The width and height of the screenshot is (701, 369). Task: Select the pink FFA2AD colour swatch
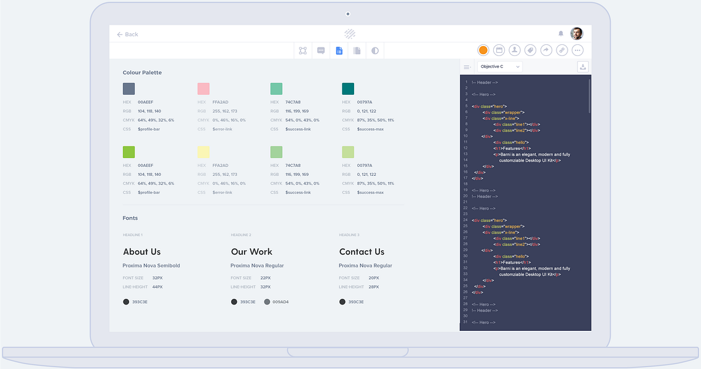click(204, 89)
